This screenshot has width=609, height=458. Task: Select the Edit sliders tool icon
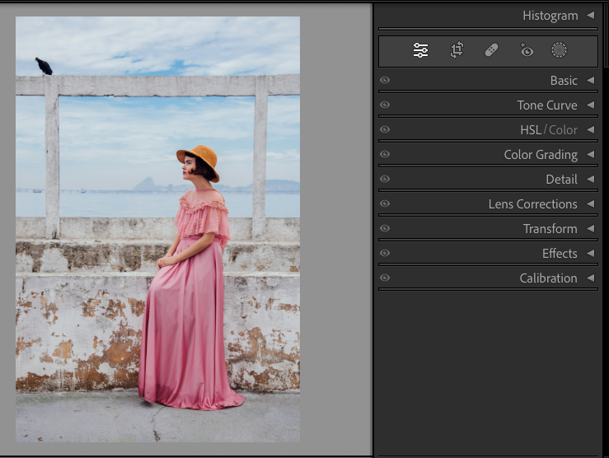pos(420,50)
